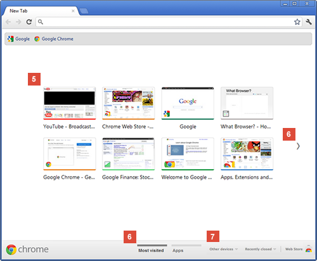Image resolution: width=317 pixels, height=261 pixels.
Task: Open new tab with plus button
Action: (84, 11)
